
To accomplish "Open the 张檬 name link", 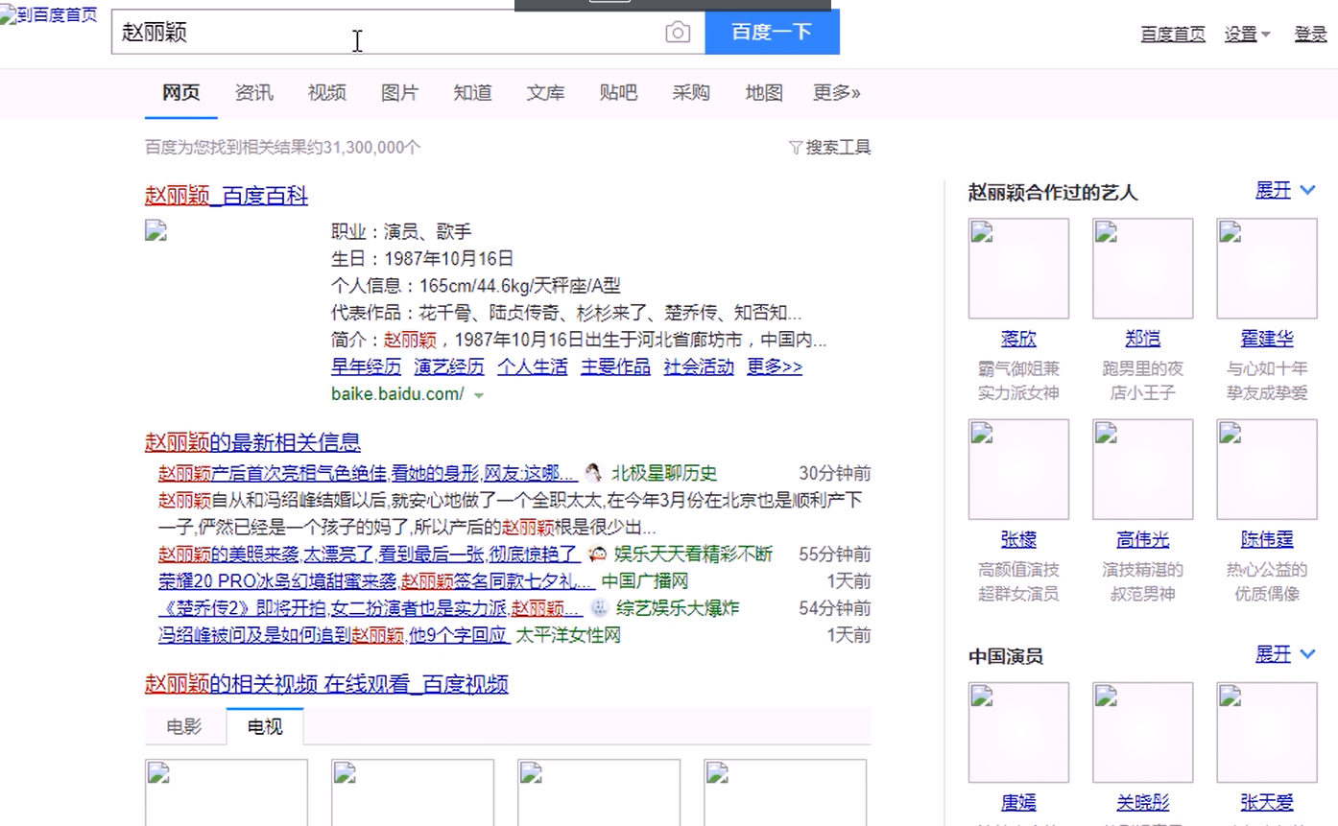I will click(1018, 539).
